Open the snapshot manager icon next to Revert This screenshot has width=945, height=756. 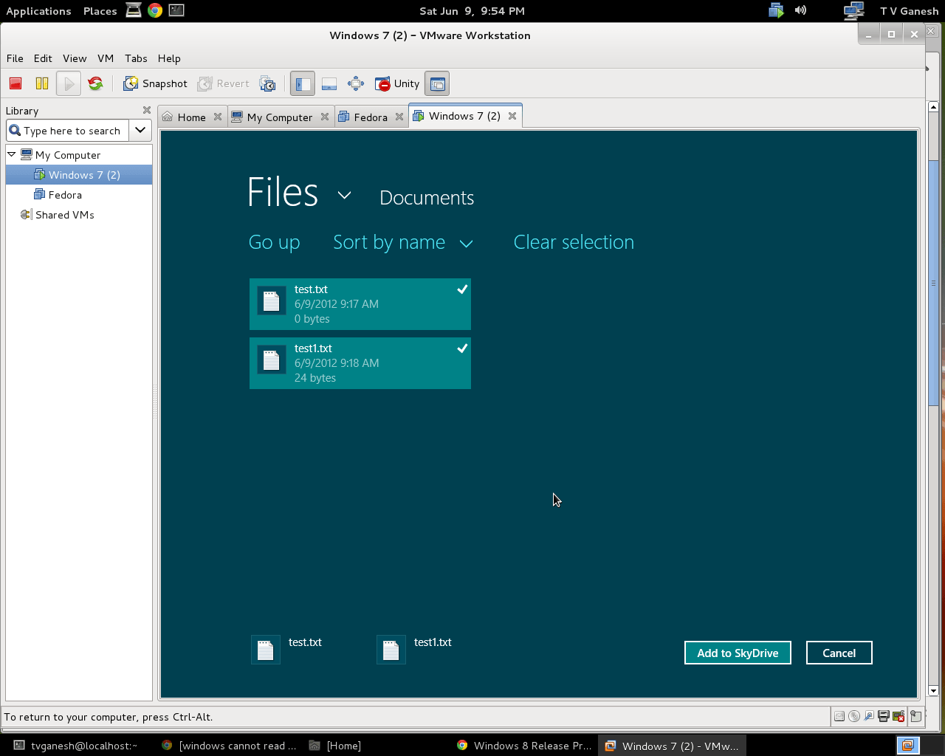coord(267,83)
